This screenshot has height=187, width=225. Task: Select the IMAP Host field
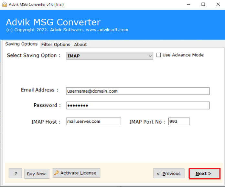(93, 121)
